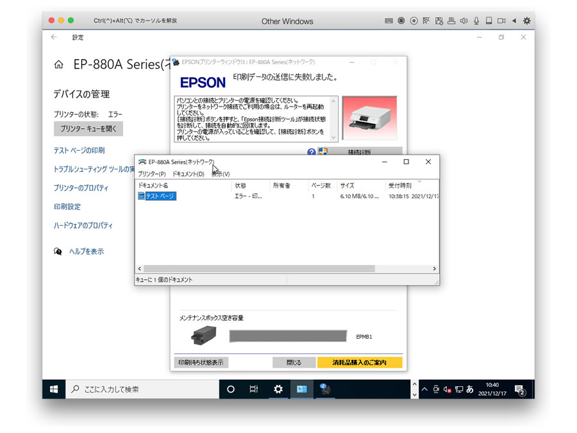Click the print queue window printer icon
Image resolution: width=577 pixels, height=433 pixels.
point(142,162)
